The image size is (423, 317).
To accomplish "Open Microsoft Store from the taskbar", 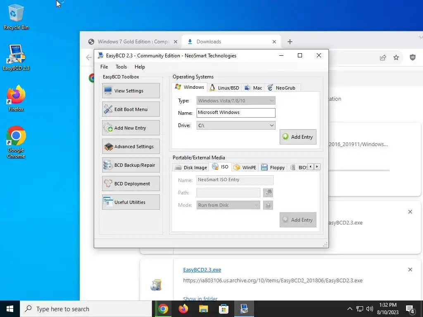I will coord(223,309).
